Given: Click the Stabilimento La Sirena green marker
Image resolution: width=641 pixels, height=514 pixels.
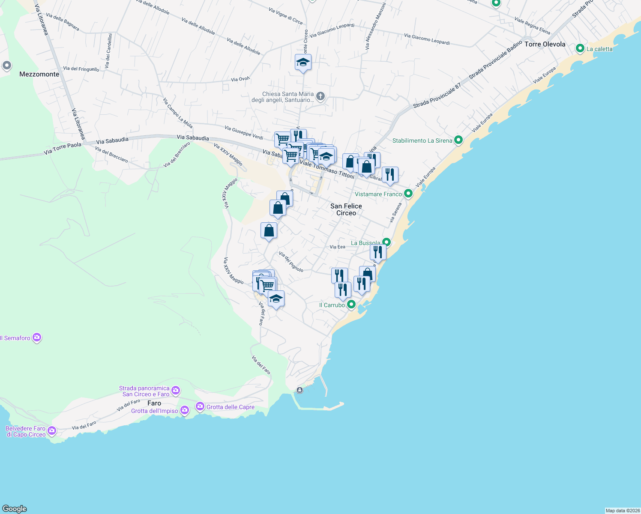Looking at the screenshot, I should coord(458,140).
